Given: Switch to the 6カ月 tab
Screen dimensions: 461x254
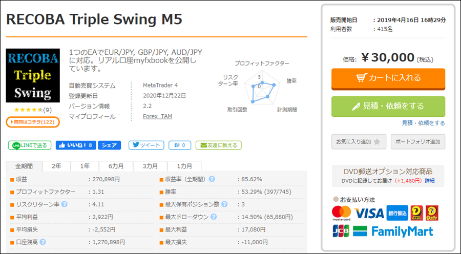Looking at the screenshot, I should point(116,166).
